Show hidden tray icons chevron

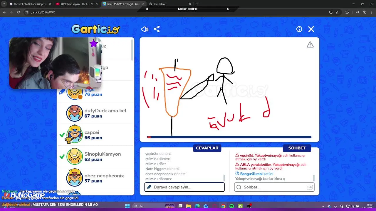(x=323, y=206)
